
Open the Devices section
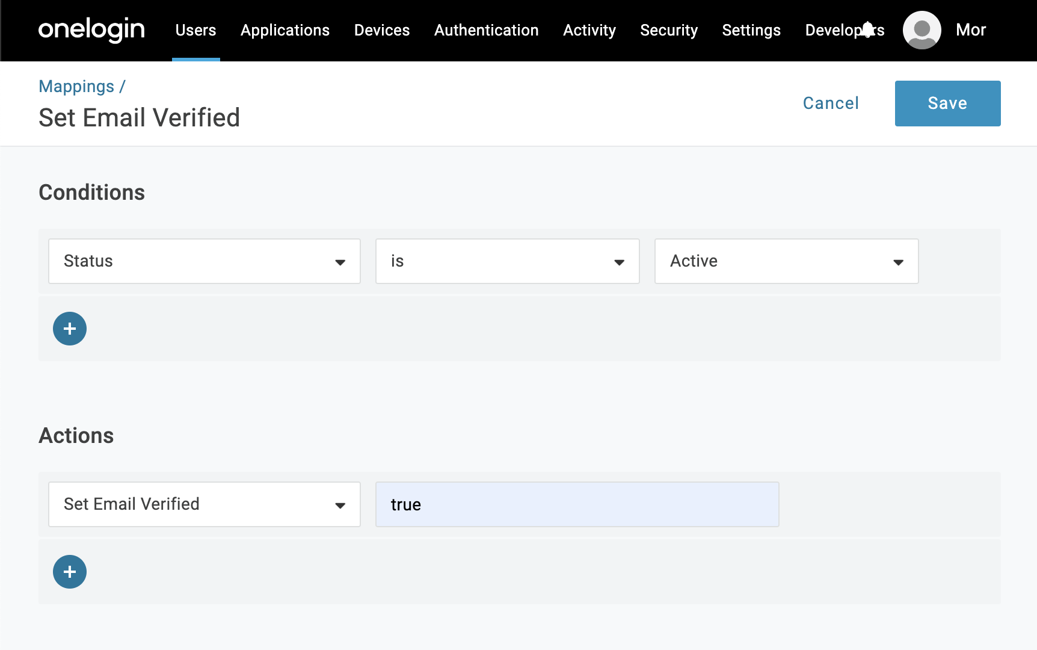point(382,30)
